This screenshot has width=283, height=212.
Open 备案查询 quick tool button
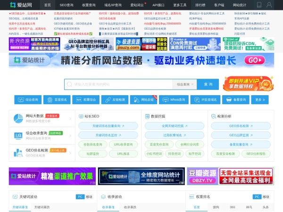[x=236, y=100]
